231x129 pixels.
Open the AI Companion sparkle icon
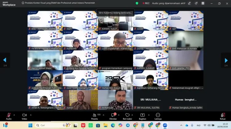coord(196,3)
